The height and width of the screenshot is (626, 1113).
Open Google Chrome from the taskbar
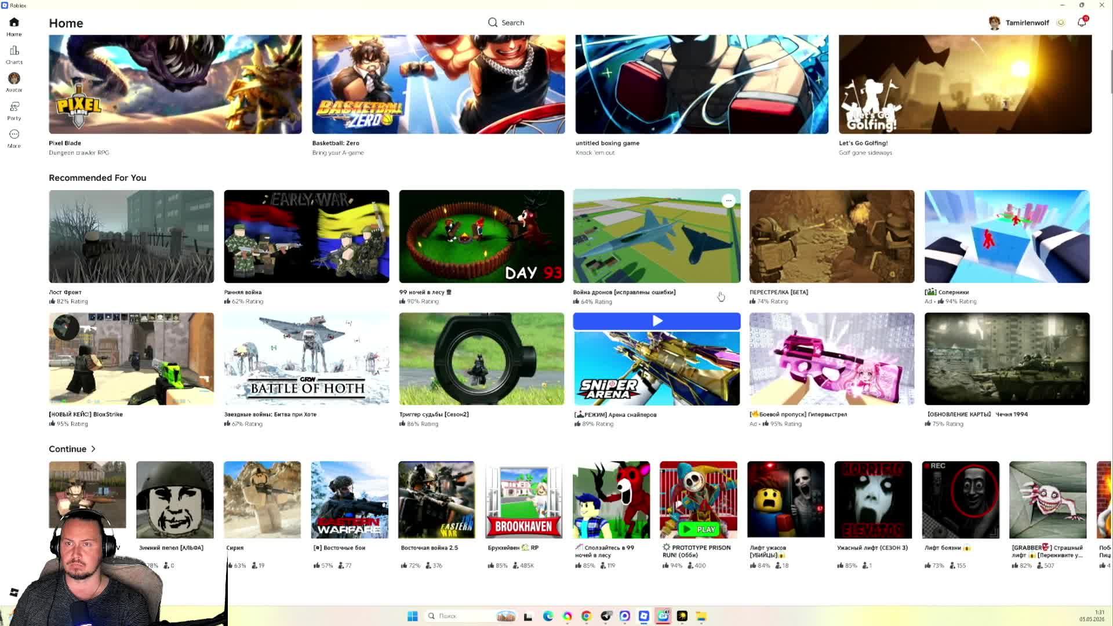pos(586,616)
